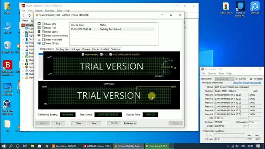Select the Stability Test: Started log row
The height and width of the screenshot is (149, 265).
(112, 29)
